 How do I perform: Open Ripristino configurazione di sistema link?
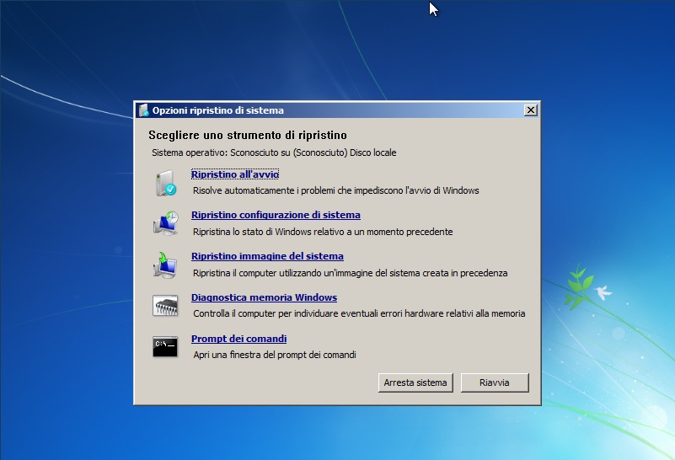[276, 215]
